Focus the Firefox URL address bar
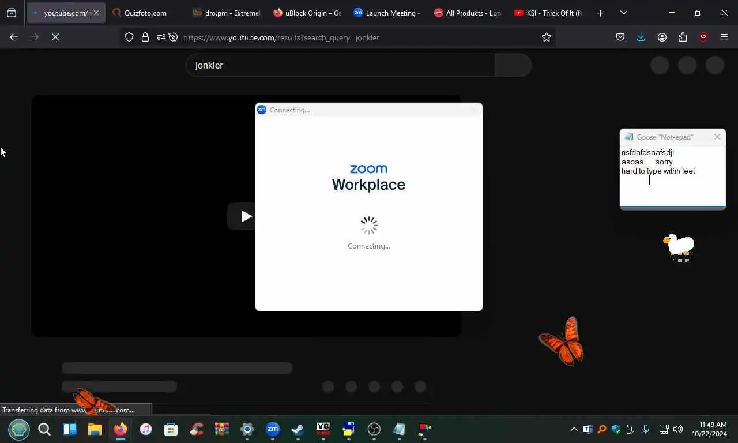The height and width of the screenshot is (443, 738). tap(357, 37)
